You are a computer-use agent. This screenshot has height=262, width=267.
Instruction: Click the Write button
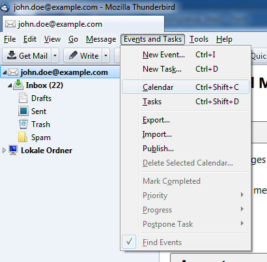(83, 55)
